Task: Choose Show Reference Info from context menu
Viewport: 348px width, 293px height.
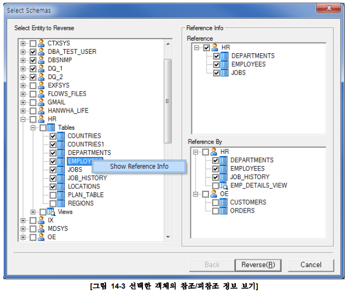Action: click(139, 167)
